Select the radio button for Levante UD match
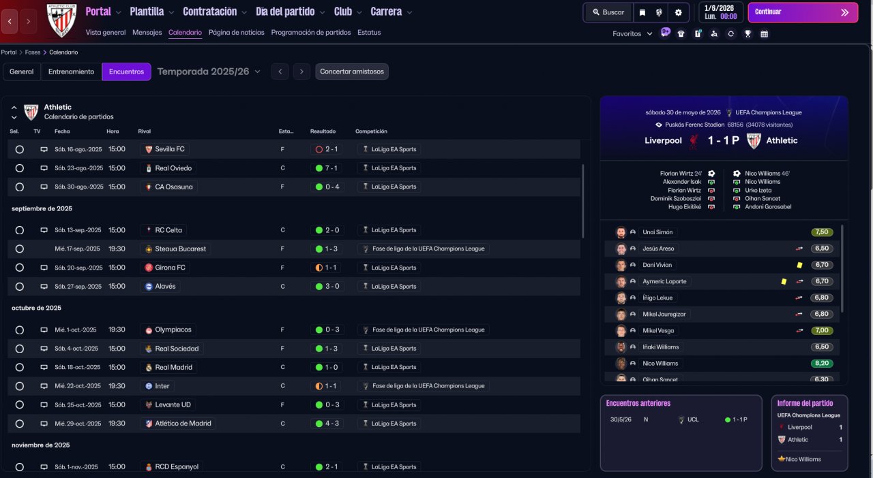The width and height of the screenshot is (873, 478). tap(19, 404)
